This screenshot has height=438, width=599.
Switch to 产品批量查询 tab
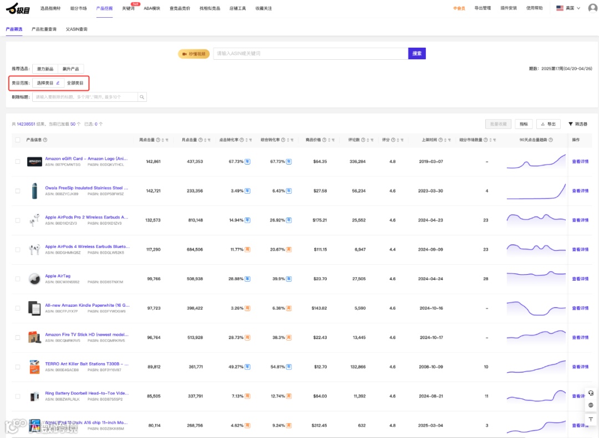pyautogui.click(x=44, y=29)
